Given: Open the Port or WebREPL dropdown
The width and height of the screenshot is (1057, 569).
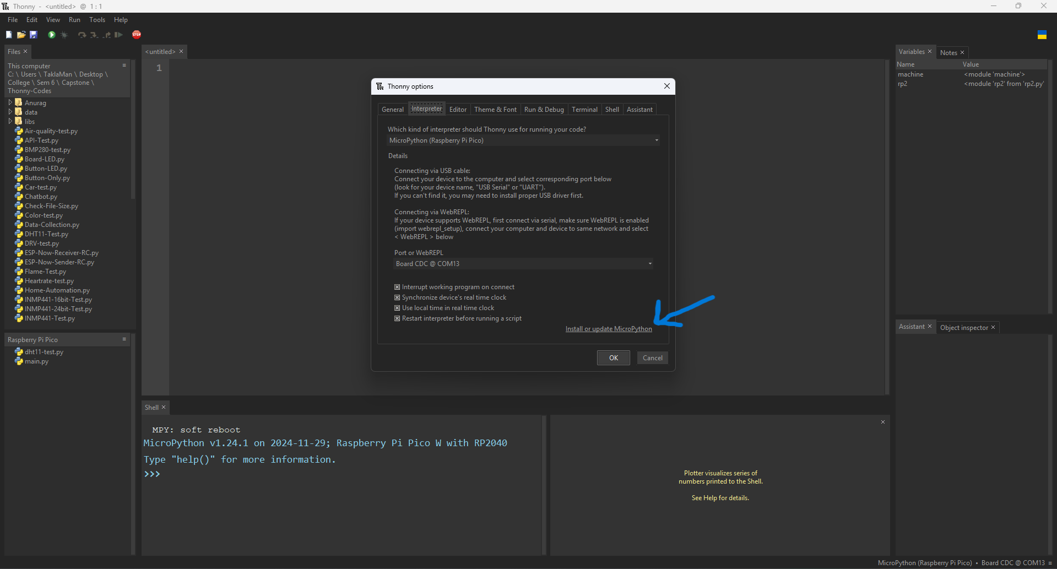Looking at the screenshot, I should 523,264.
